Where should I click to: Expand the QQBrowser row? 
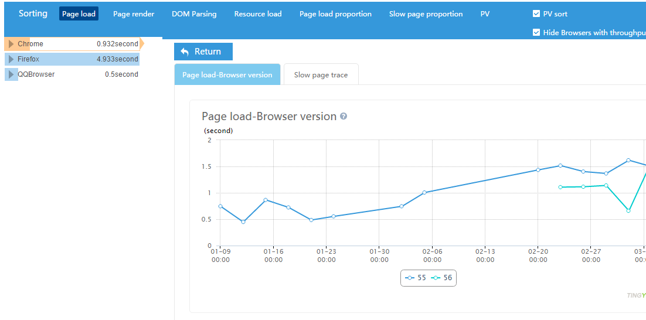click(11, 74)
